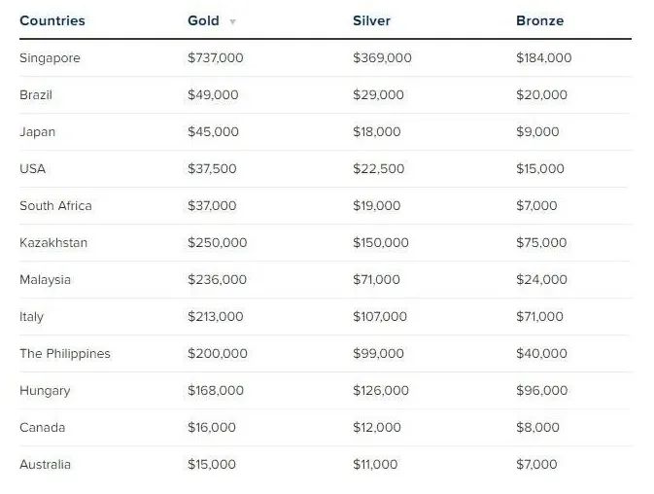Click the Italy row label
Image resolution: width=654 pixels, height=494 pixels.
click(31, 317)
